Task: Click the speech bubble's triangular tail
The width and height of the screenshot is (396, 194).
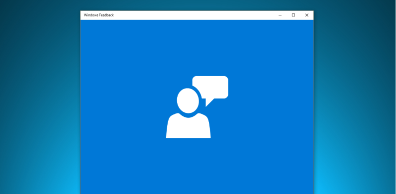Action: pyautogui.click(x=209, y=102)
